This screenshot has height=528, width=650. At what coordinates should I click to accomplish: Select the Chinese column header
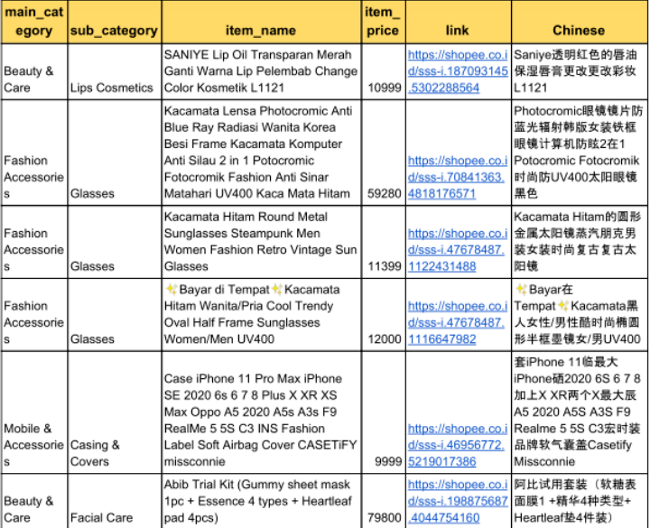point(579,31)
